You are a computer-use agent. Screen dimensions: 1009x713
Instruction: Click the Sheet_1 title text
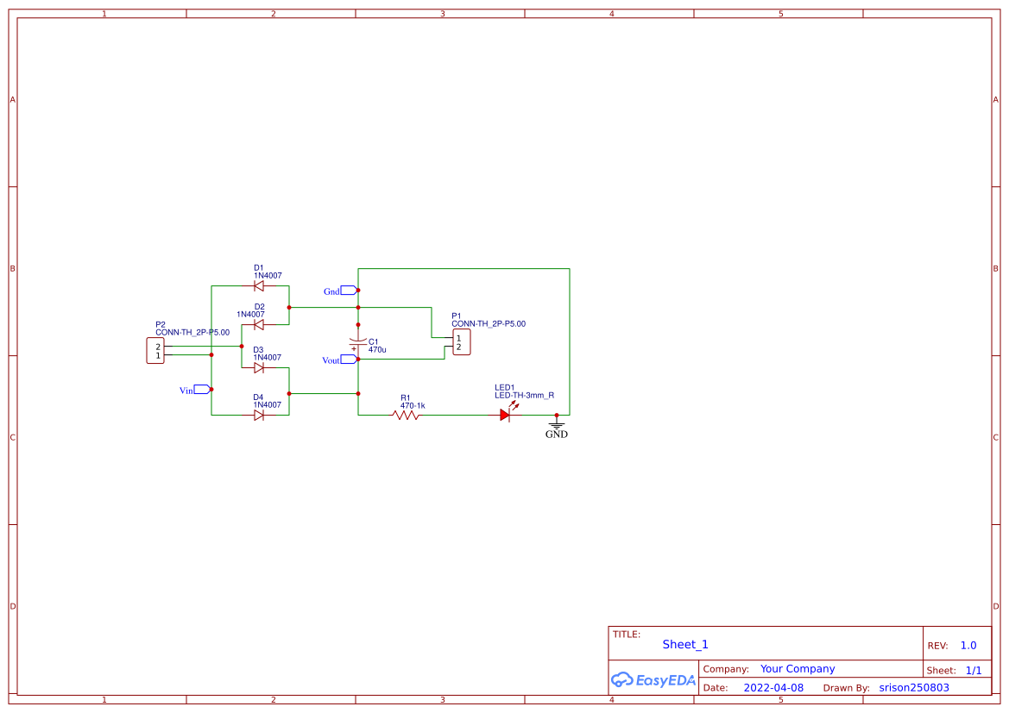[x=684, y=644]
